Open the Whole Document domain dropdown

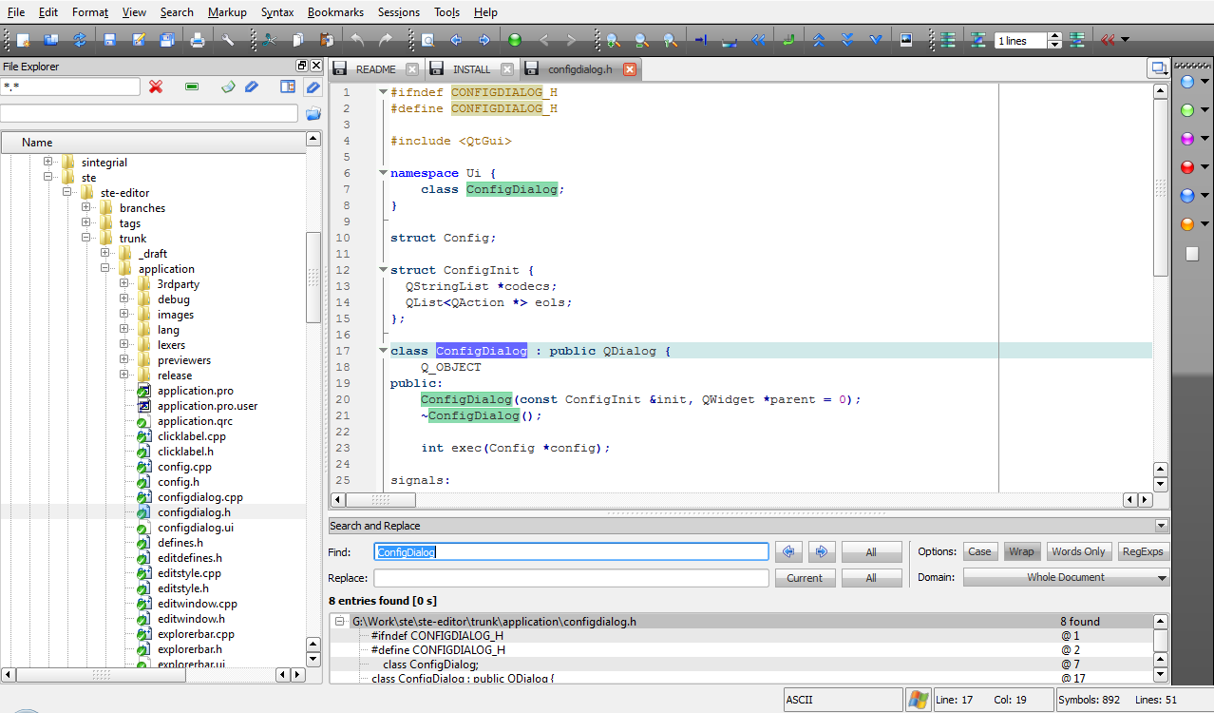[1066, 577]
